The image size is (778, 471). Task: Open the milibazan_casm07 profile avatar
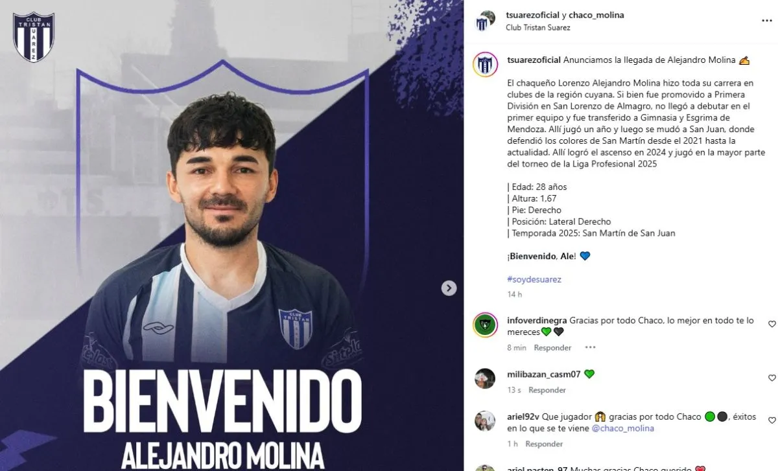(485, 378)
